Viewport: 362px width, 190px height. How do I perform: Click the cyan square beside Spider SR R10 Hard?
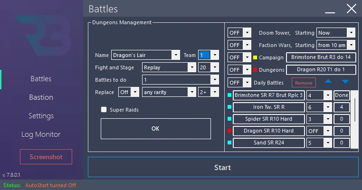[x=229, y=119]
